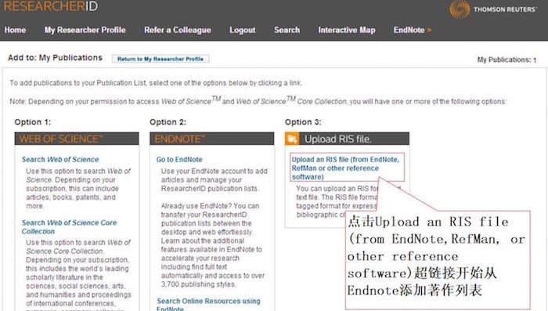The width and height of the screenshot is (548, 311).
Task: Click the 'Add to: My Publications' heading
Action: [56, 58]
